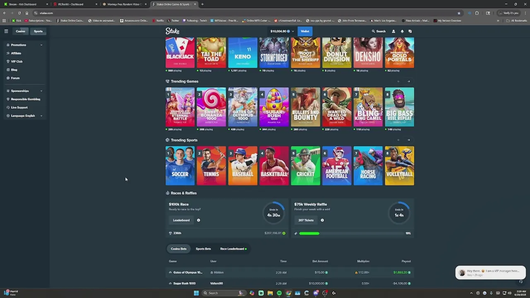Click the weekly raffle green progress bar
The height and width of the screenshot is (298, 530).
(309, 233)
